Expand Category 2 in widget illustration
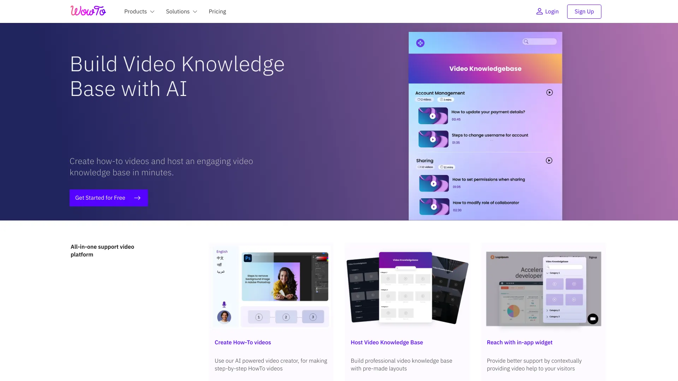Screen dimensions: 678x381 pos(553,310)
